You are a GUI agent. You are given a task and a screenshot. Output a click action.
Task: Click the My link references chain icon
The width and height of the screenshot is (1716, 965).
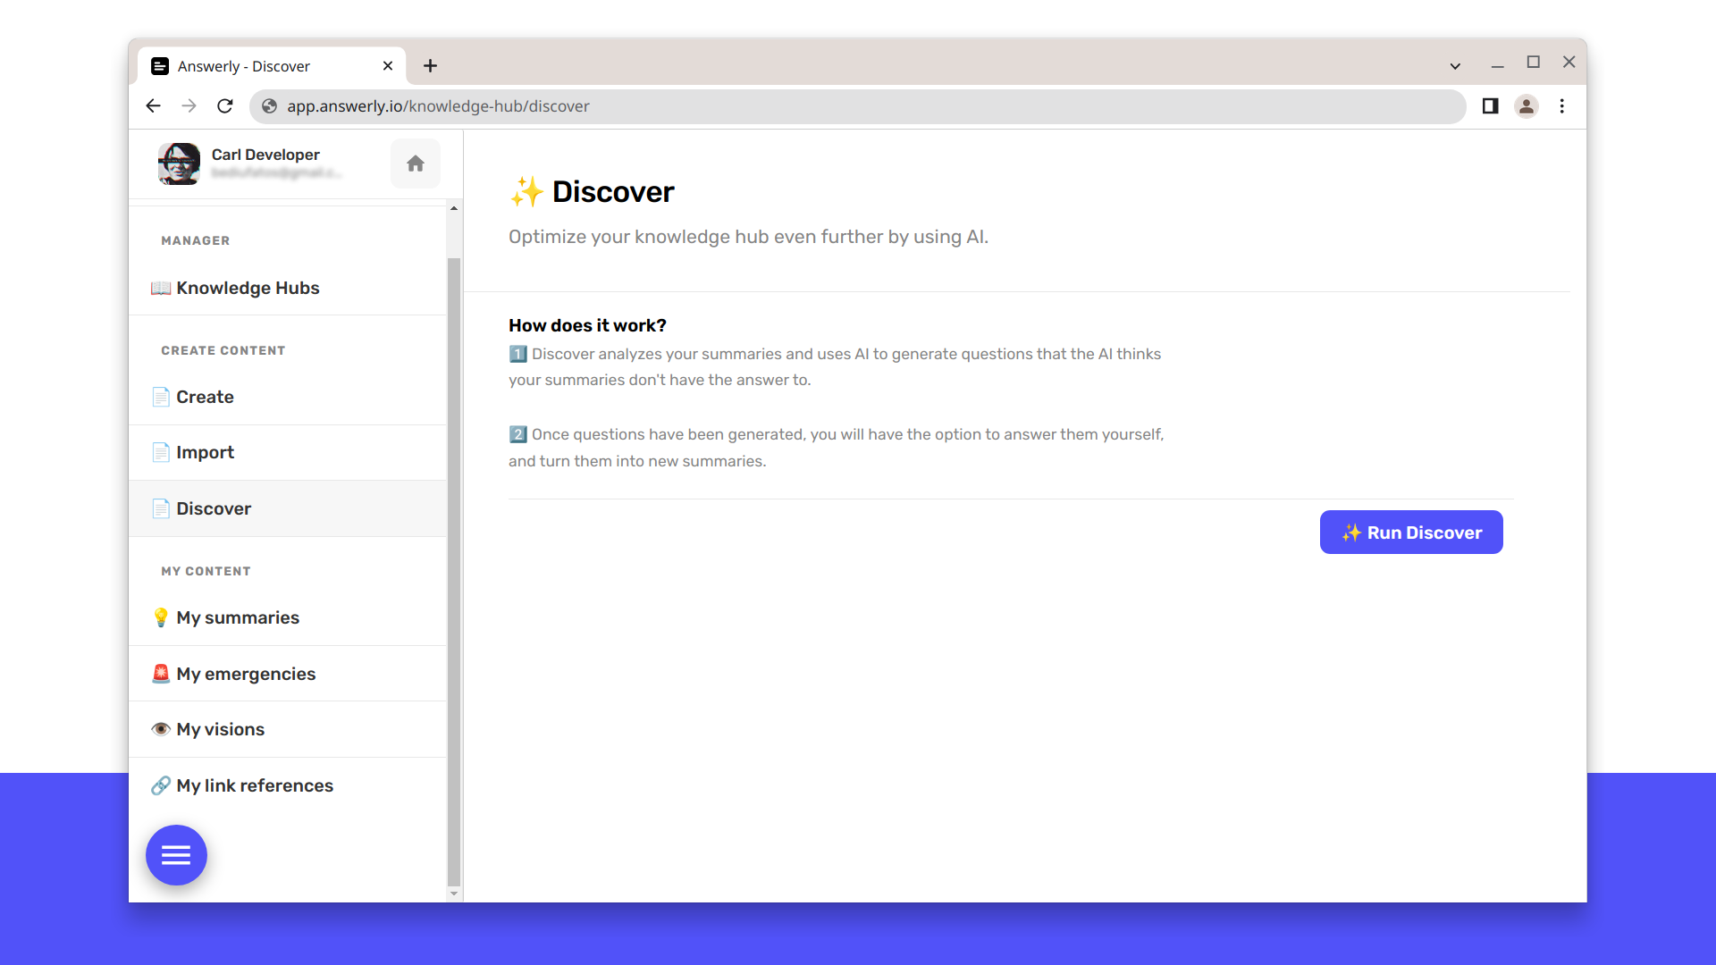160,785
